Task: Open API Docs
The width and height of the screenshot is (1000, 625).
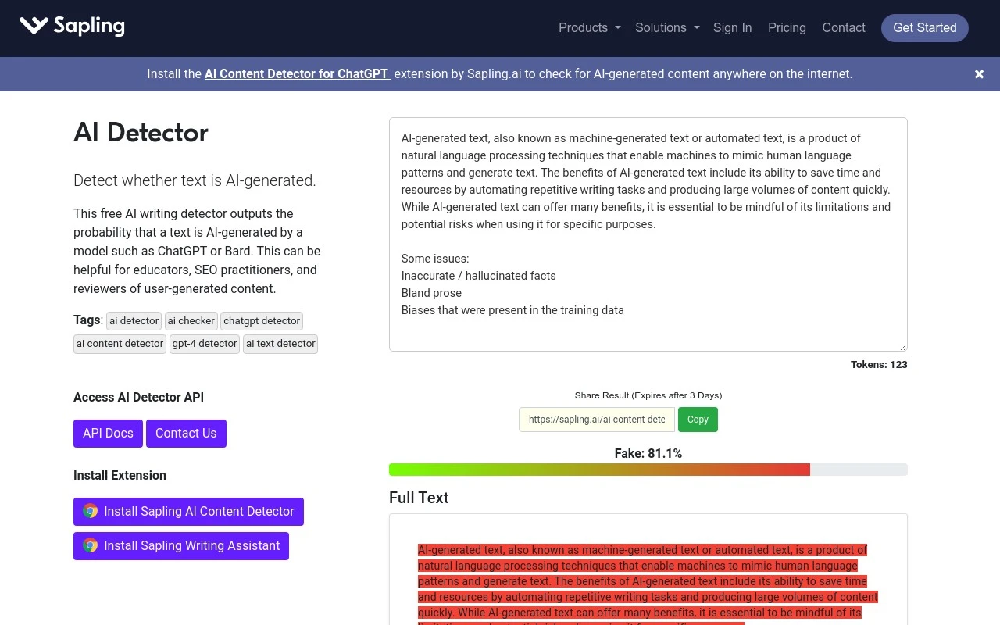Action: [x=108, y=434]
